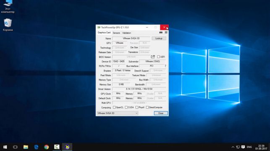
Task: Click the BIOS export share icon
Action: coord(153,56)
